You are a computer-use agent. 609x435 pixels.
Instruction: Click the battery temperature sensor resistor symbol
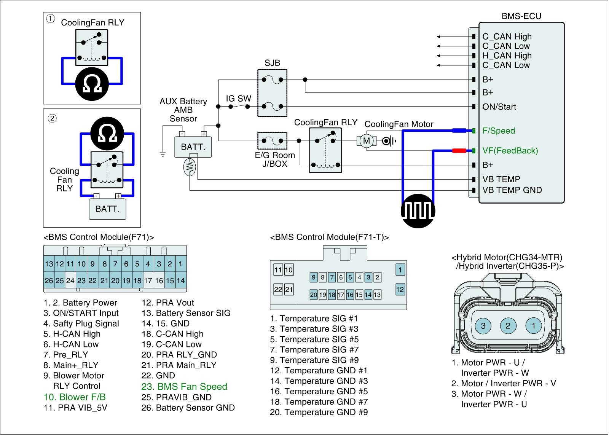point(190,167)
